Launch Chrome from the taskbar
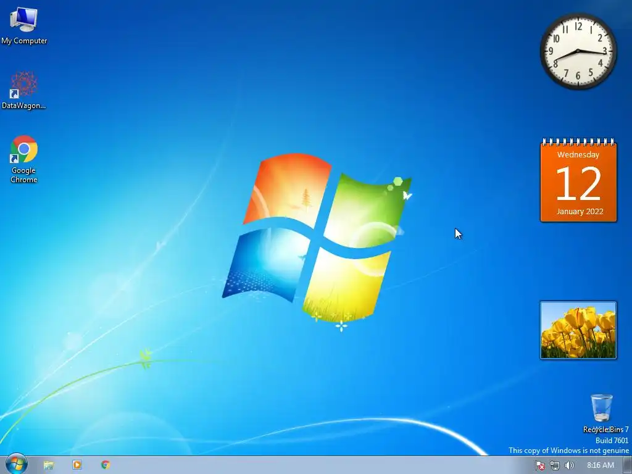632x474 pixels. [x=106, y=465]
